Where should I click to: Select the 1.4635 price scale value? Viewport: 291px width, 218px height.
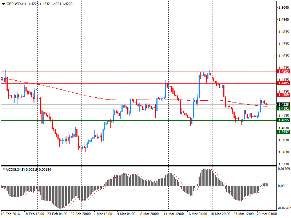[x=284, y=56]
